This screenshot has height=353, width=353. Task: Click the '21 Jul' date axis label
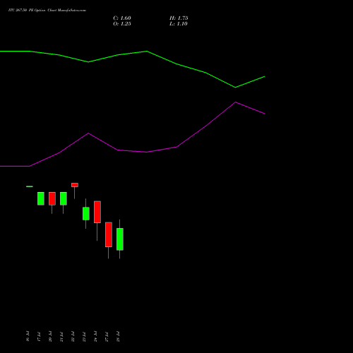pyautogui.click(x=61, y=336)
